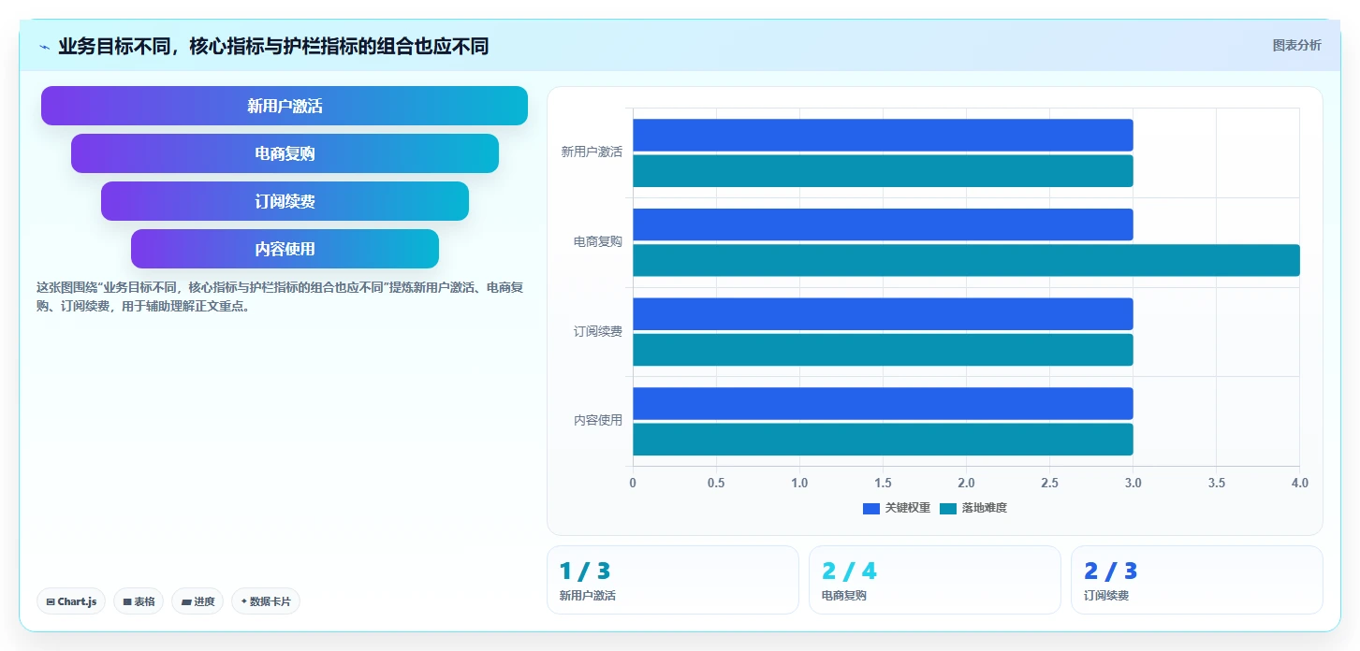This screenshot has height=651, width=1360.
Task: Click the x-axis tick label 3.5
Action: pos(1216,484)
